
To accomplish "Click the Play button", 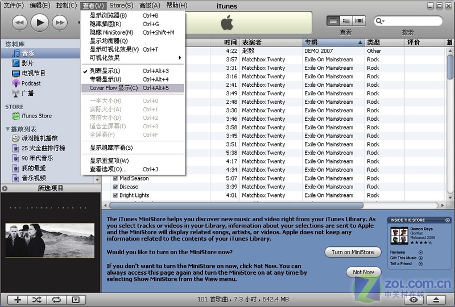I will (39, 22).
